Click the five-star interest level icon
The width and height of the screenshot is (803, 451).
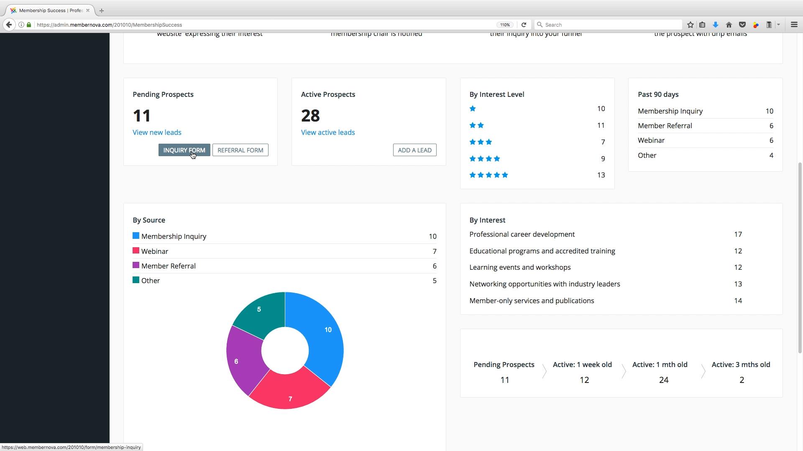pyautogui.click(x=488, y=175)
